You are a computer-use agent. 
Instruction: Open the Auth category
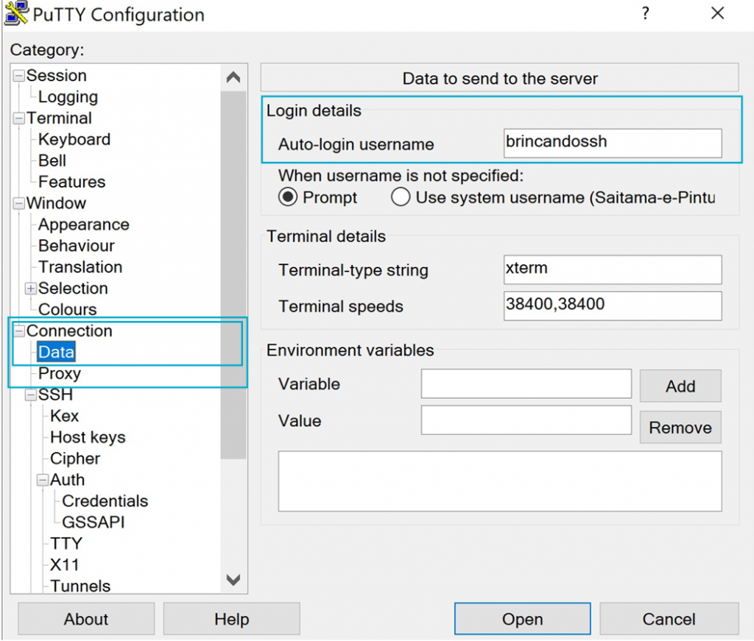coord(67,480)
